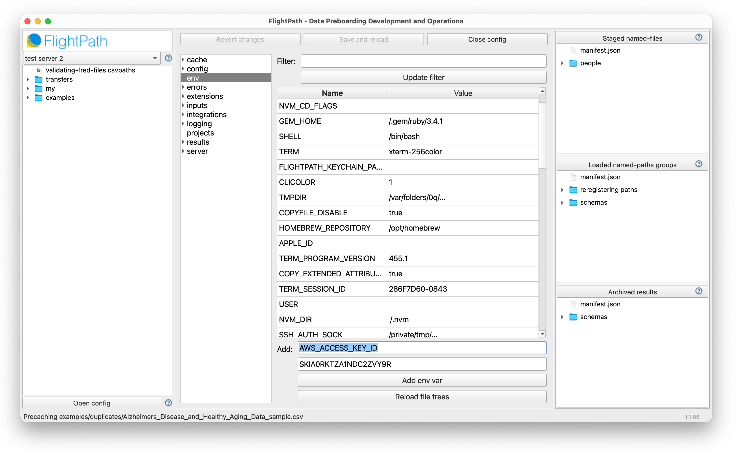Click help icon next to Open config
Viewport: 736px width, 451px height.
coord(168,403)
